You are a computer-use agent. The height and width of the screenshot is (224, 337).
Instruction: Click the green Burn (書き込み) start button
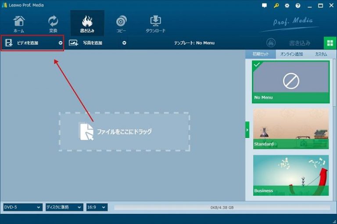point(289,43)
